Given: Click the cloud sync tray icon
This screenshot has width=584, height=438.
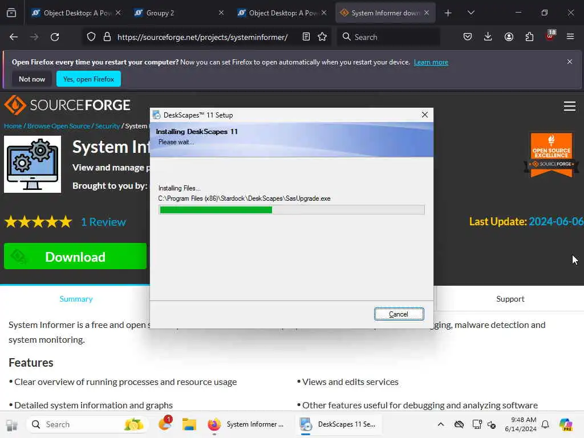Looking at the screenshot, I should 459,424.
